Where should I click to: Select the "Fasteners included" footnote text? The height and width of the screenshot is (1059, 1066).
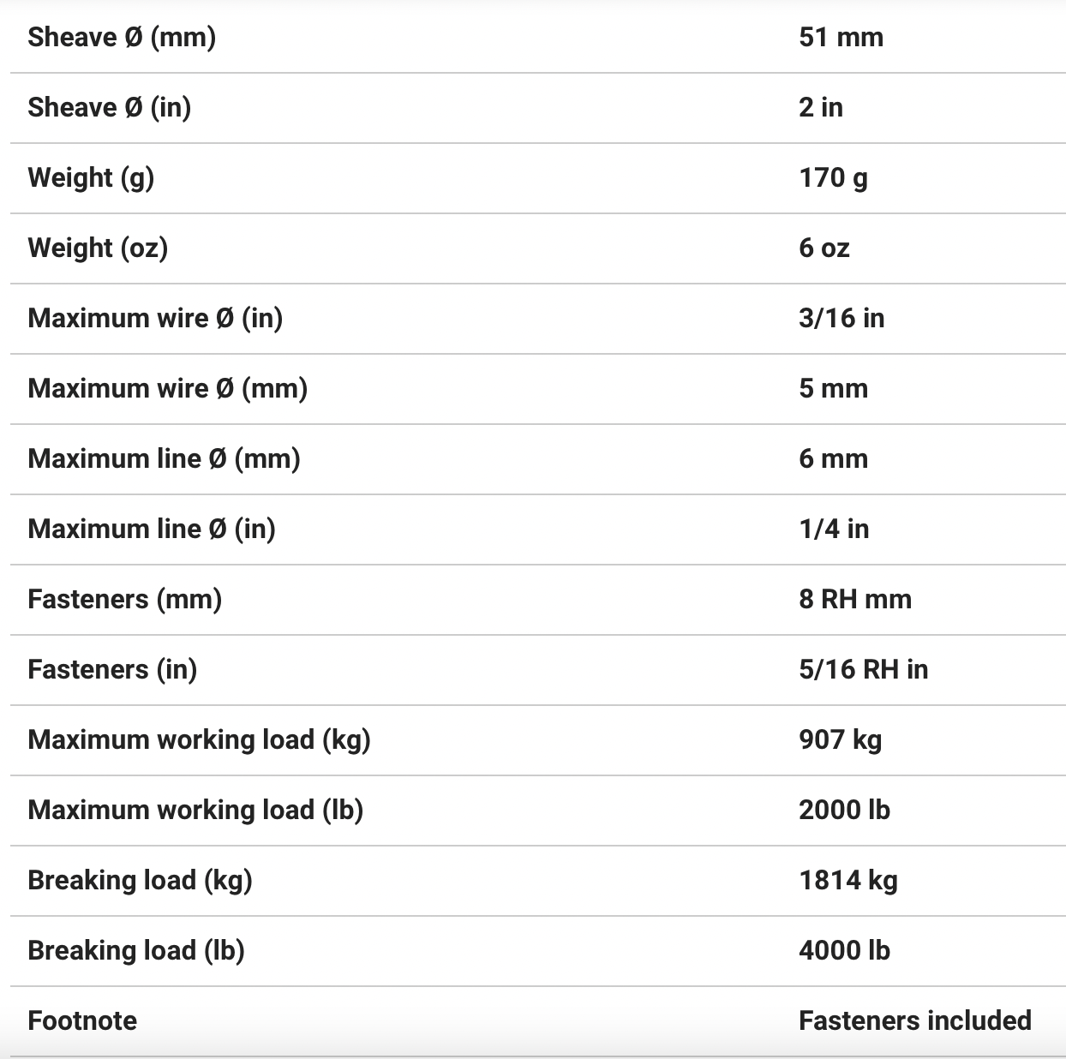[x=914, y=1020]
